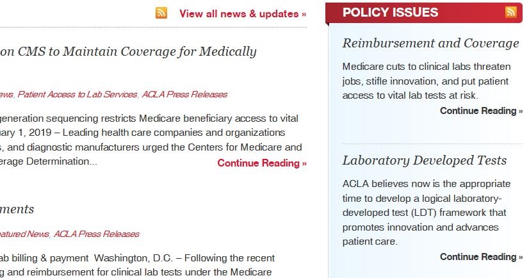Open the CMS Maintain Coverage article headline
529x278 pixels.
128,51
